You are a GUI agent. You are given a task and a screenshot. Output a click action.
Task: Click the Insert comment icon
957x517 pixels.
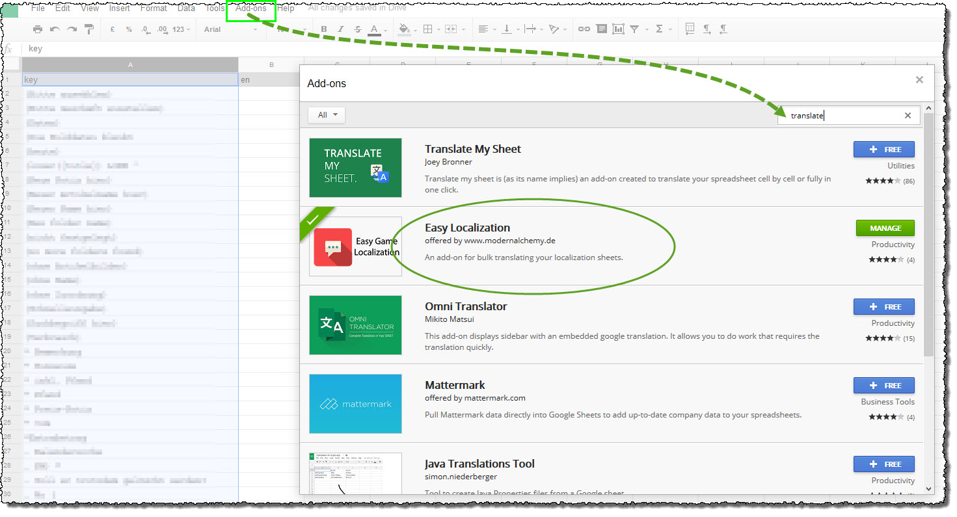(601, 29)
